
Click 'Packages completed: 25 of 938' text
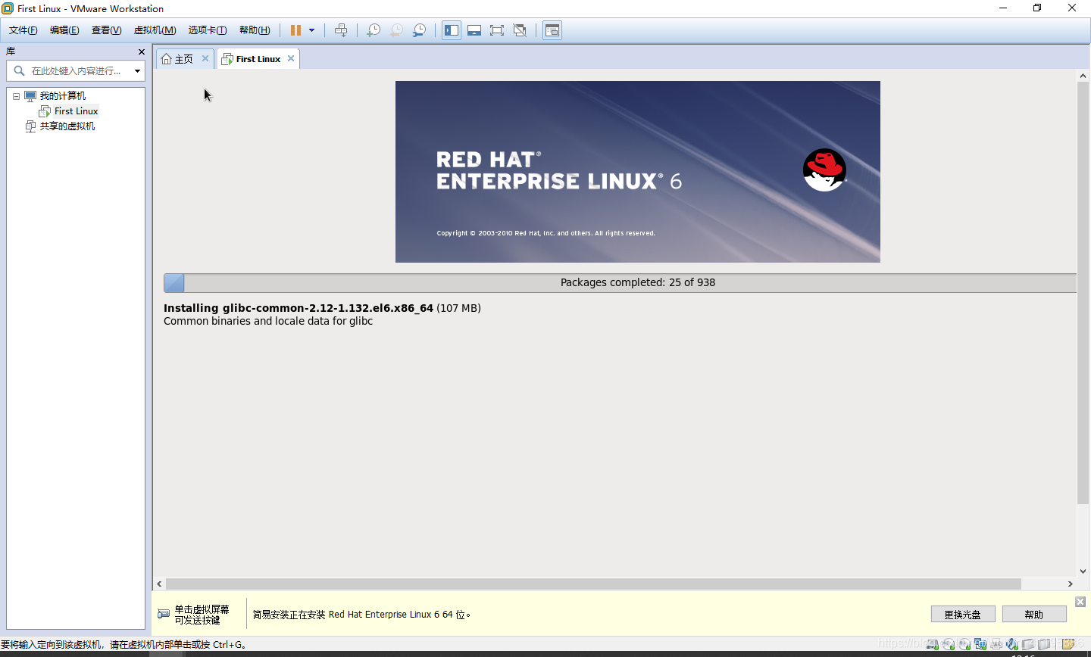[x=638, y=282]
